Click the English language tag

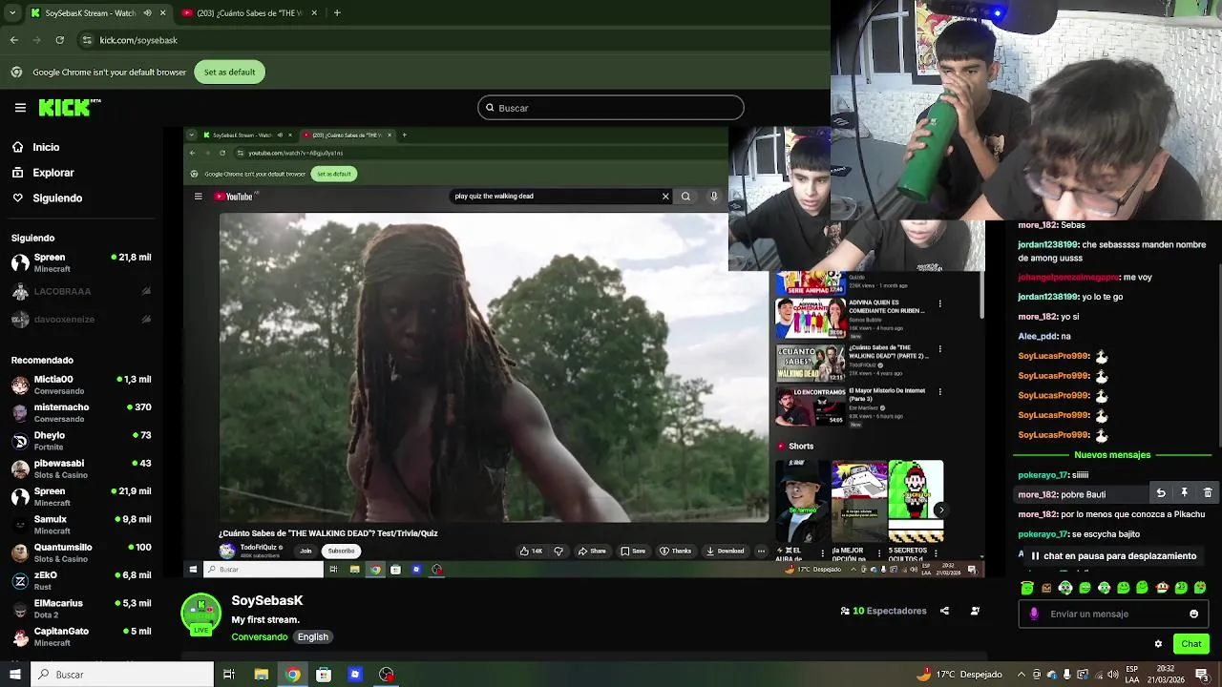(312, 636)
